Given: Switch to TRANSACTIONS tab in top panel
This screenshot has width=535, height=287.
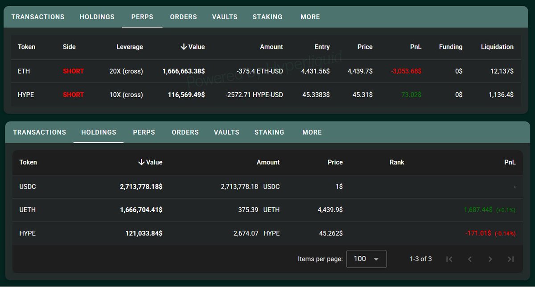Looking at the screenshot, I should [x=38, y=17].
